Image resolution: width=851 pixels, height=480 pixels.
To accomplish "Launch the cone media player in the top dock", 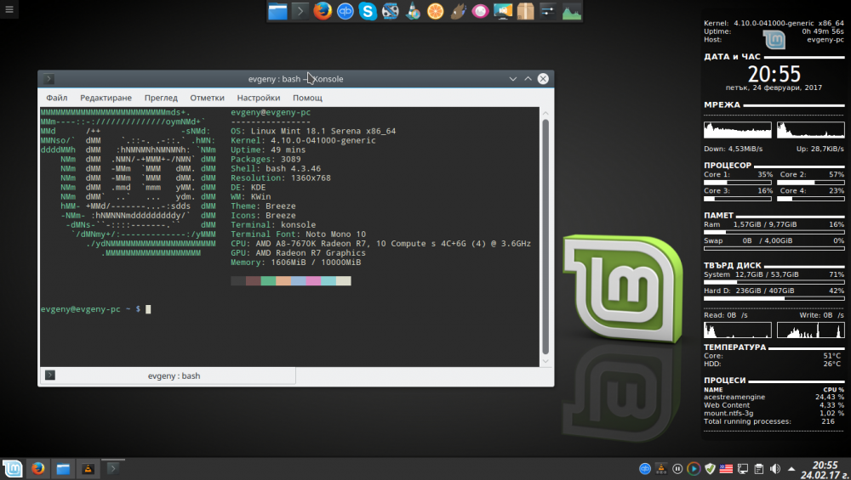I will 413,11.
